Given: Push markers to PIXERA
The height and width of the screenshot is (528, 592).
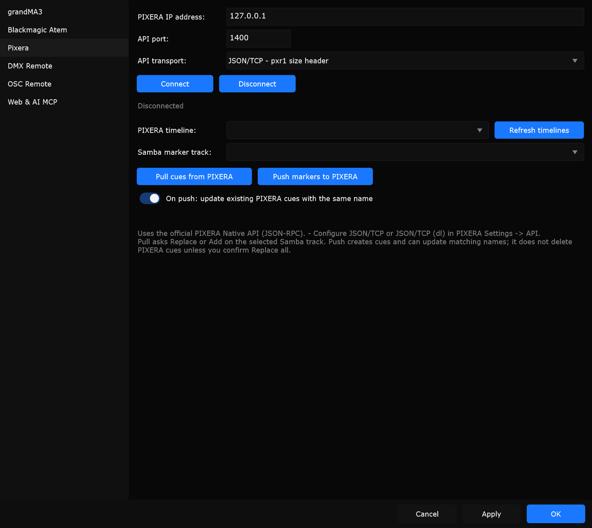Looking at the screenshot, I should pos(315,176).
